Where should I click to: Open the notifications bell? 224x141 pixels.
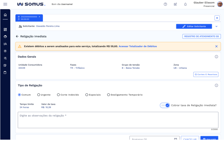pos(185,4)
